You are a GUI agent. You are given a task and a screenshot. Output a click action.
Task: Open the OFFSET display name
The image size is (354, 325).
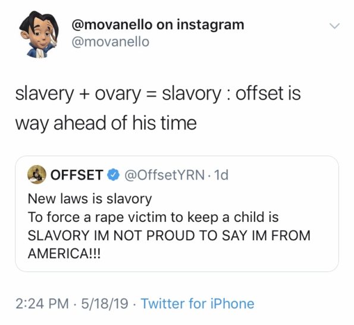(x=77, y=175)
